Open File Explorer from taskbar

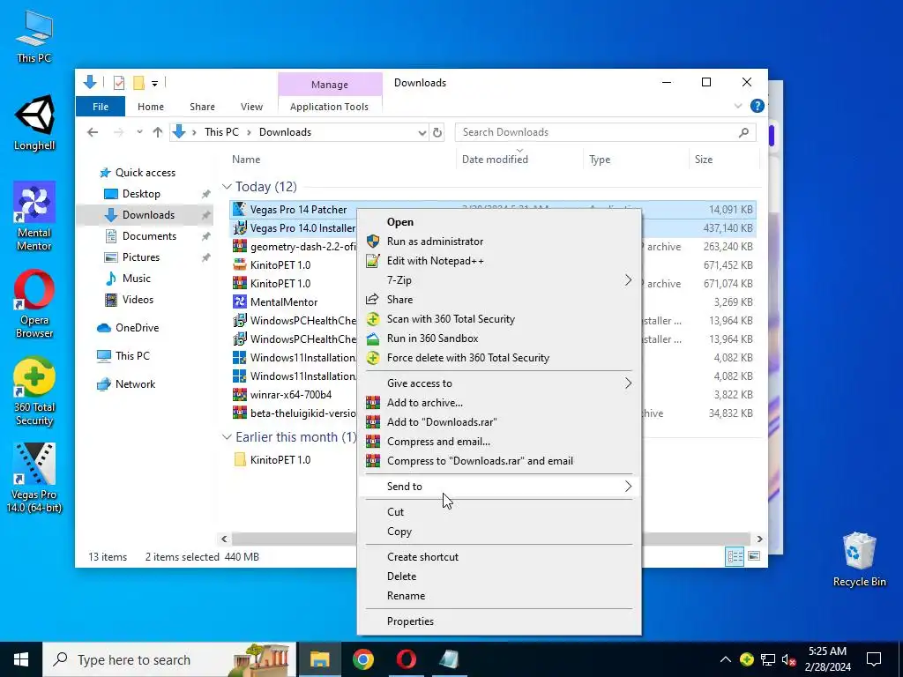coord(319,659)
